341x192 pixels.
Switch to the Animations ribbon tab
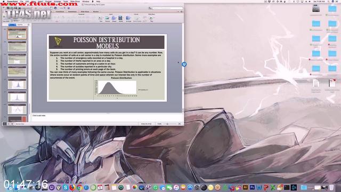tap(72, 12)
